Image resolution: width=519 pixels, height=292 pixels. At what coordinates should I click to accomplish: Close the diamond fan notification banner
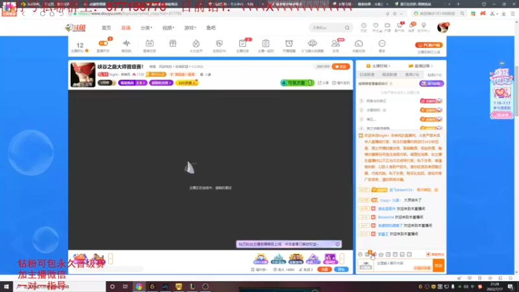click(337, 244)
